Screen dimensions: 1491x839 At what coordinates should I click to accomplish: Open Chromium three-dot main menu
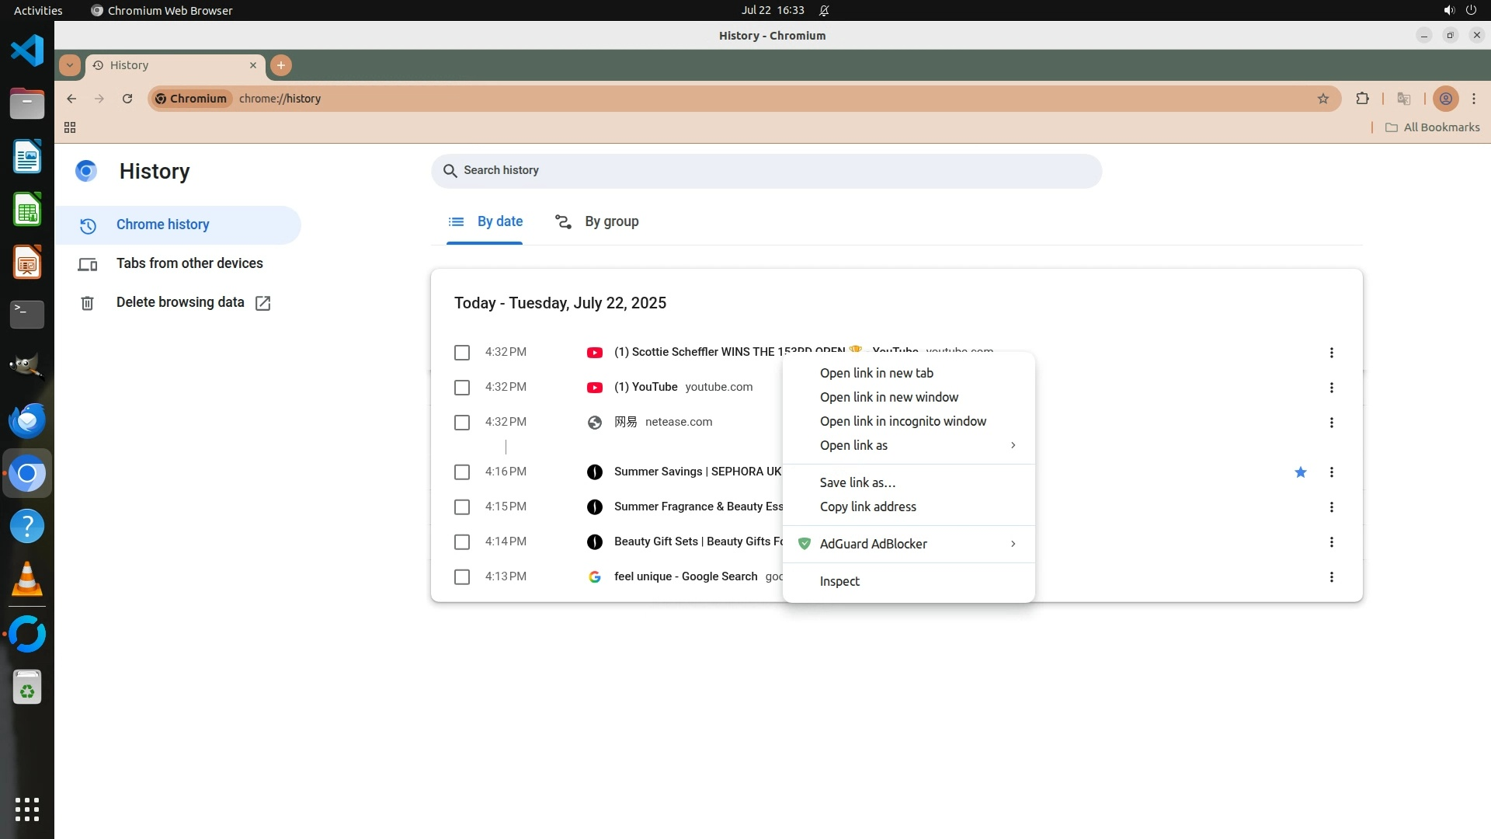[1474, 99]
